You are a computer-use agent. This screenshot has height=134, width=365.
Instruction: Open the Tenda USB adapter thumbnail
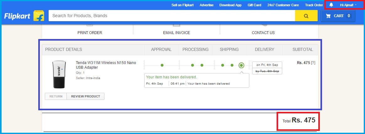[x=59, y=74]
